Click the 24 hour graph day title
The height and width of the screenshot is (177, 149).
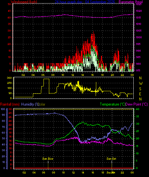[85, 2]
